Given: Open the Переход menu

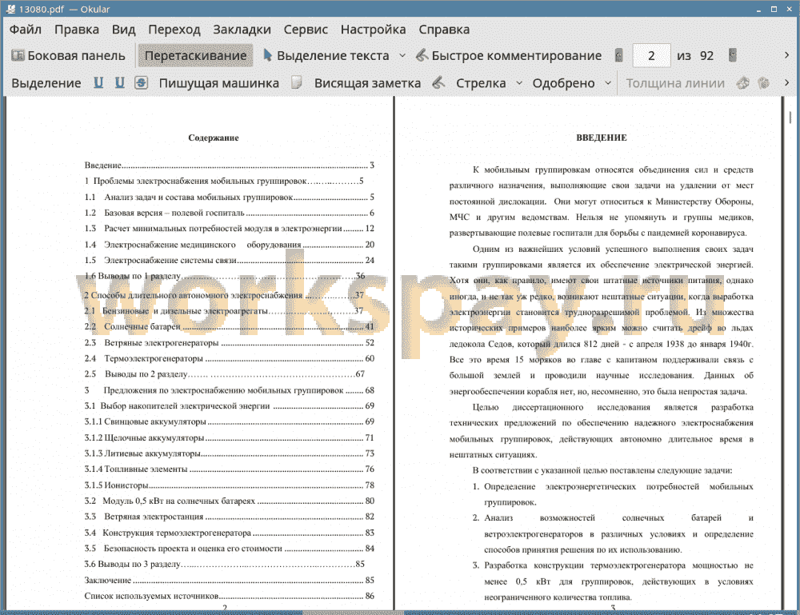Looking at the screenshot, I should click(174, 30).
